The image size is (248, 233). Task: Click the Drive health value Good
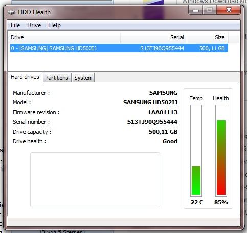(170, 141)
